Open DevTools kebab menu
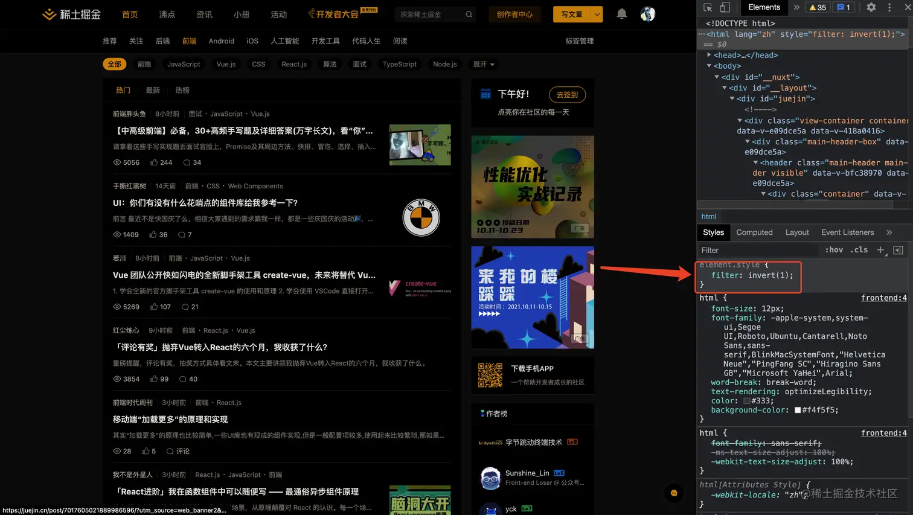Viewport: 913px width, 515px height. 889,7
